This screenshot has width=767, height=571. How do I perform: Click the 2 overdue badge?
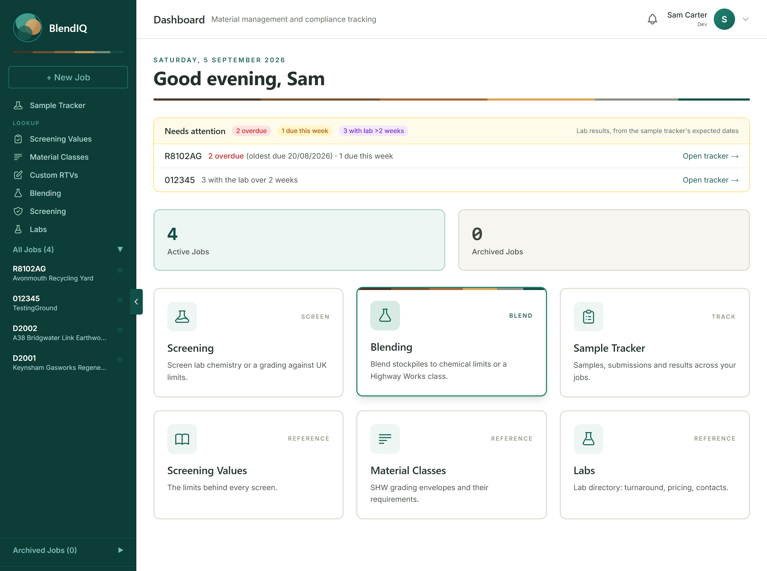click(251, 131)
